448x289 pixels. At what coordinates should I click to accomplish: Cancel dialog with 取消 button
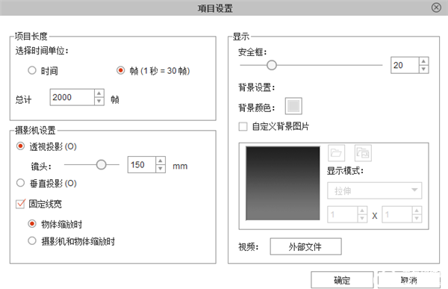(x=409, y=280)
